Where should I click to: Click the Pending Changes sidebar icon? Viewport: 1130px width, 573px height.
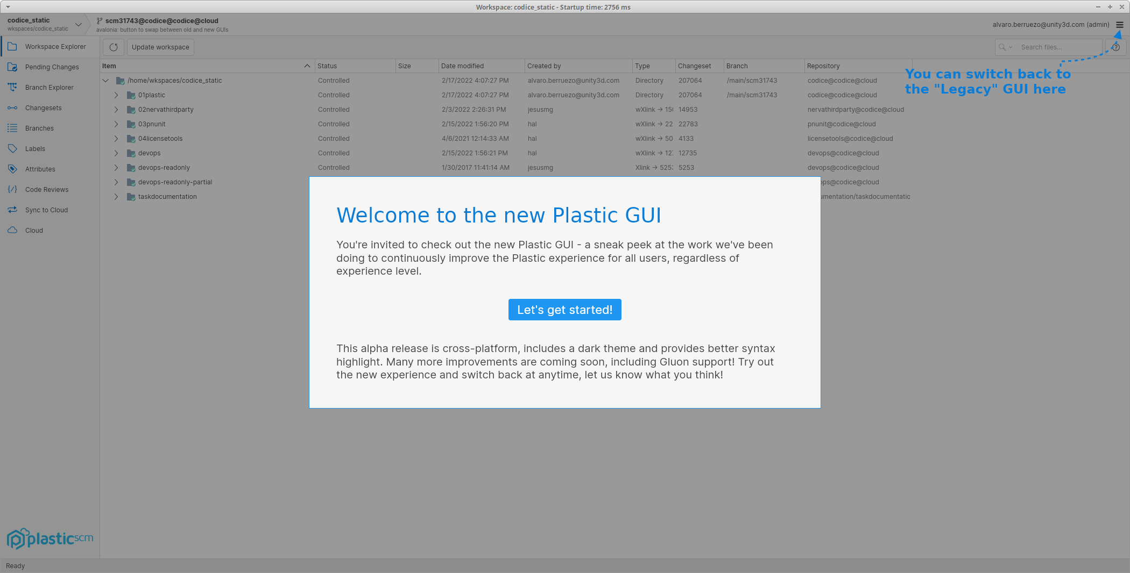tap(12, 67)
